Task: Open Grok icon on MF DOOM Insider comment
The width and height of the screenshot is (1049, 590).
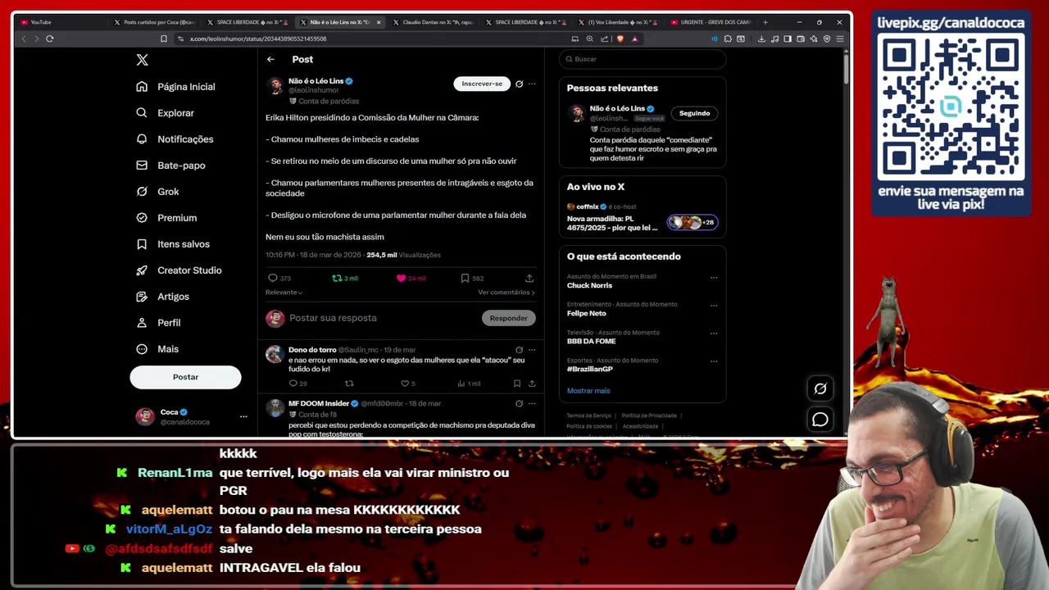Action: [x=519, y=404]
